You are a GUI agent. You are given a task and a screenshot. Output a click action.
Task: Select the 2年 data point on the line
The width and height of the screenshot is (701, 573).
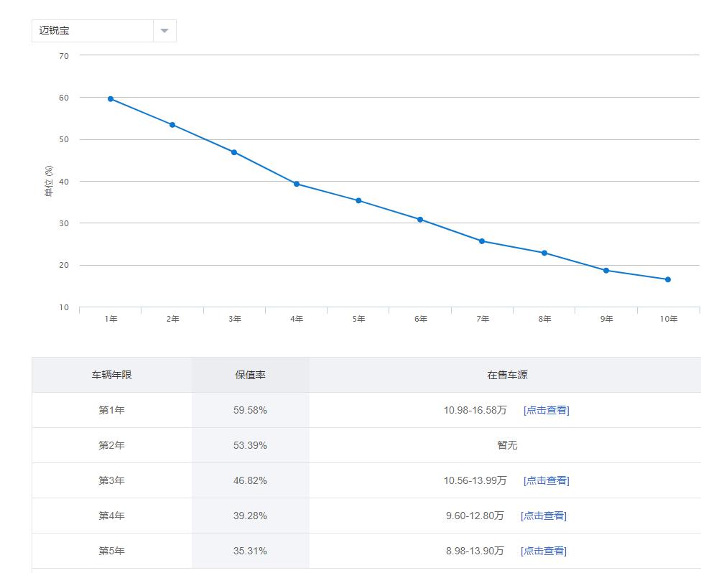click(172, 125)
